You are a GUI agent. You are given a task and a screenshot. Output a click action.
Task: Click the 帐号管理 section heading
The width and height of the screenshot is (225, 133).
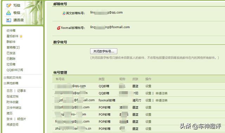60,73
